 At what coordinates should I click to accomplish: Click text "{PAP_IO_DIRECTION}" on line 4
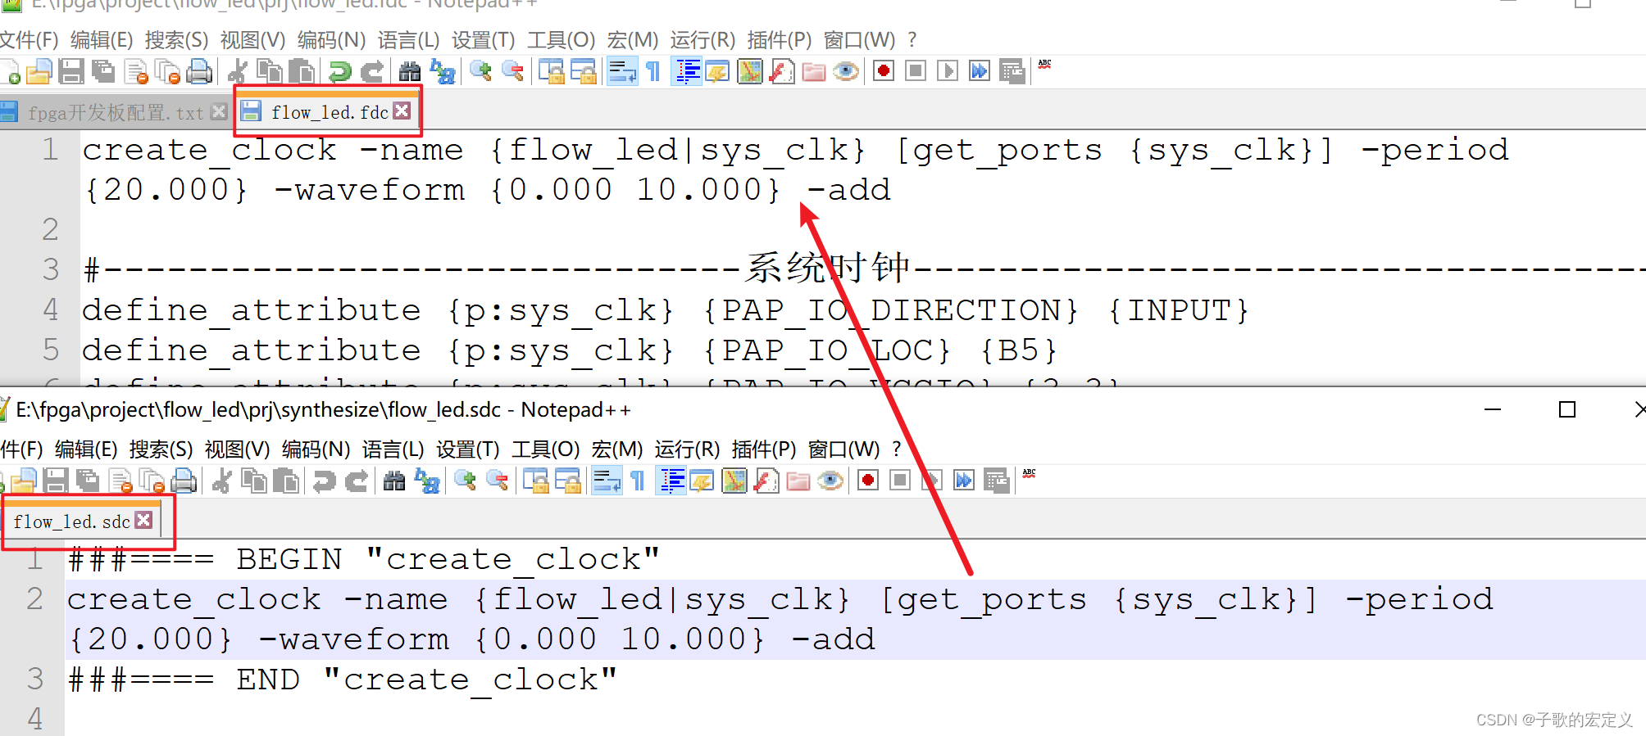(x=890, y=310)
